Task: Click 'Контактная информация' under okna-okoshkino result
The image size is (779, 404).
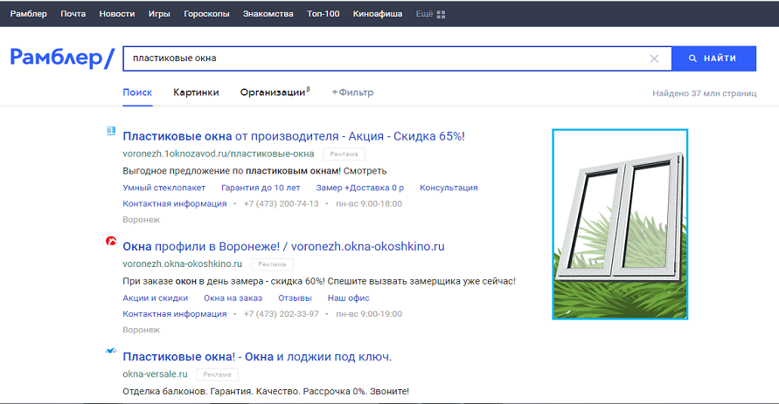Action: (x=175, y=313)
